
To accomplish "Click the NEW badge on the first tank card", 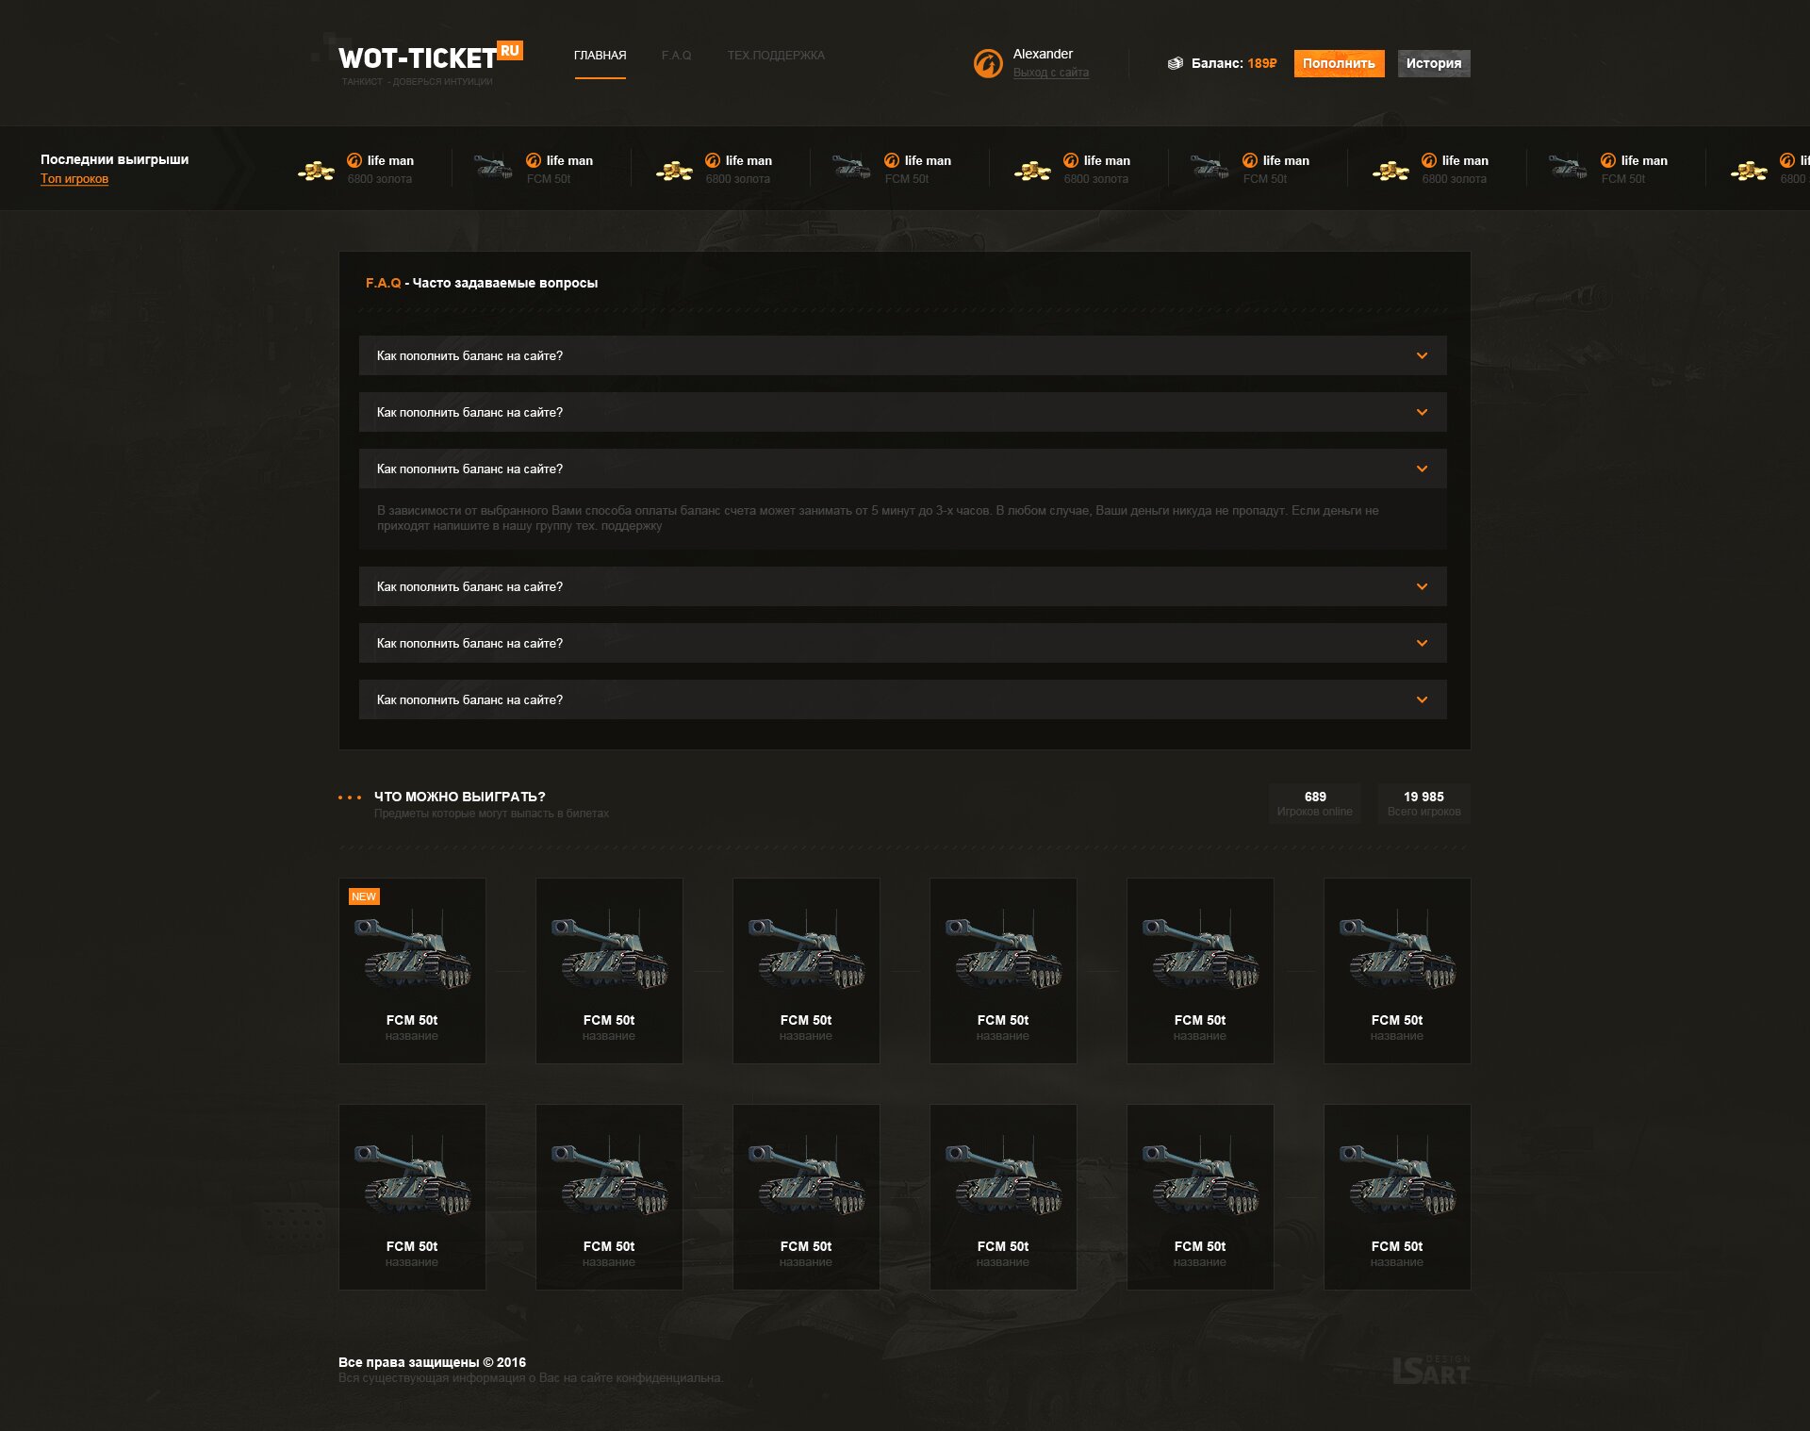I will [364, 896].
